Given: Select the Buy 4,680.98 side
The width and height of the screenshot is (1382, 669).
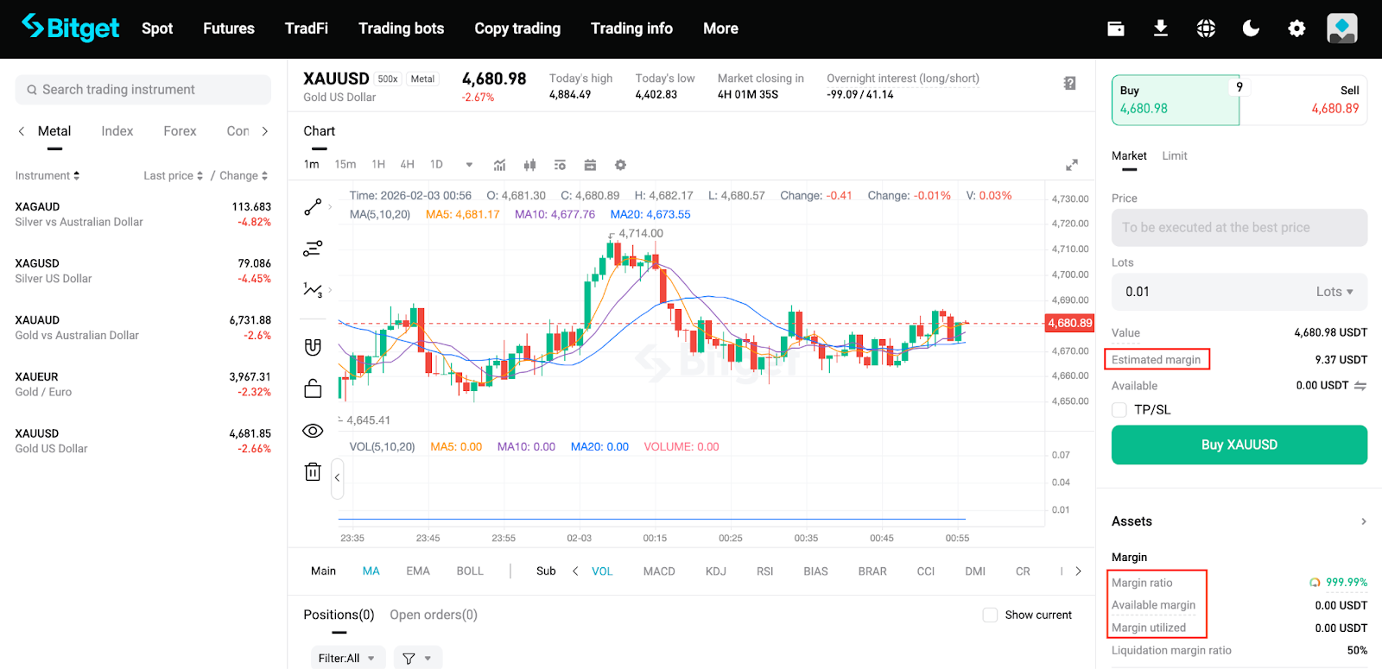Looking at the screenshot, I should tap(1176, 100).
